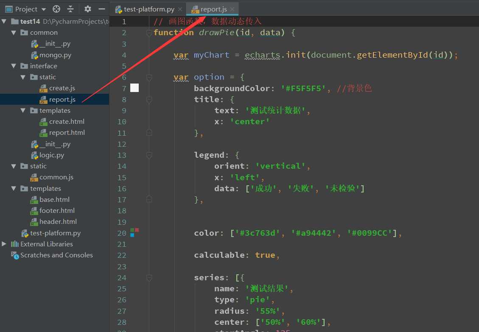Click the test-platform.py tab Python icon
Viewport: 479px width, 332px height.
click(118, 10)
